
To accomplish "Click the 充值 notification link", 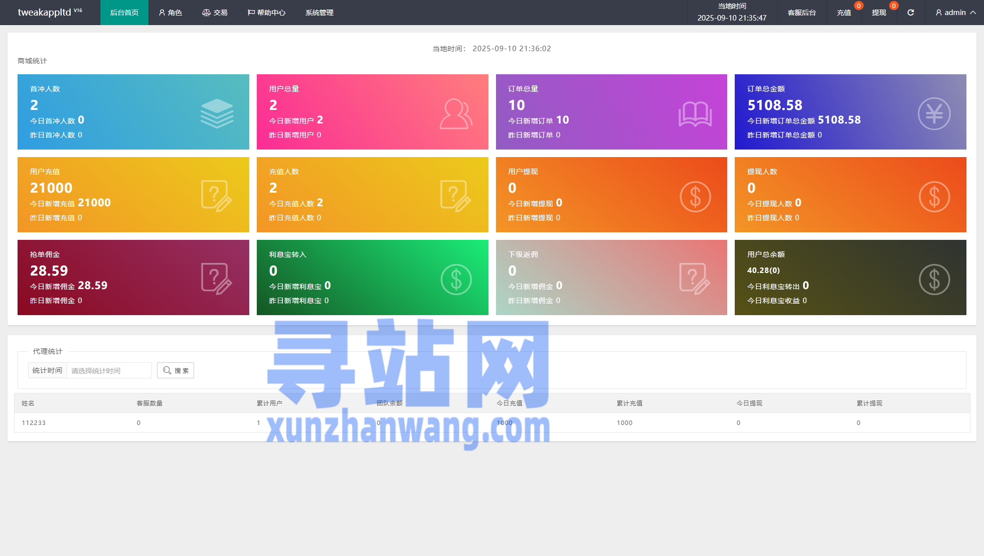I will pyautogui.click(x=844, y=13).
